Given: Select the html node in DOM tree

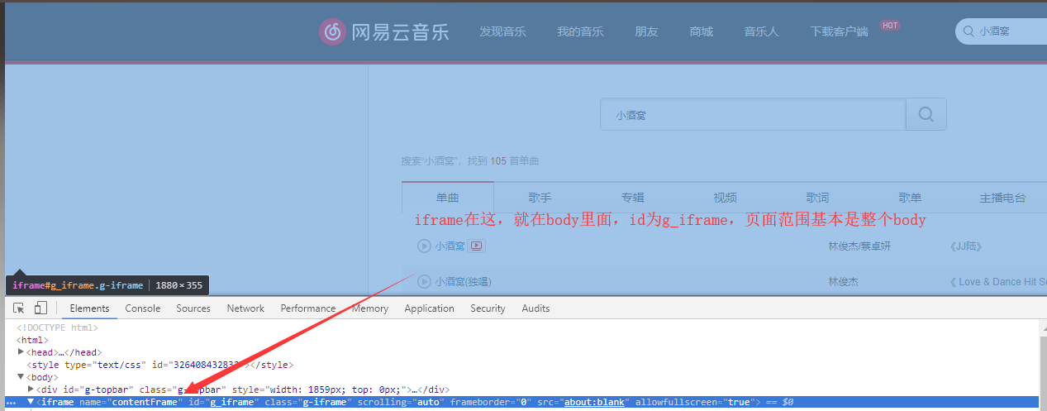Looking at the screenshot, I should [x=32, y=340].
